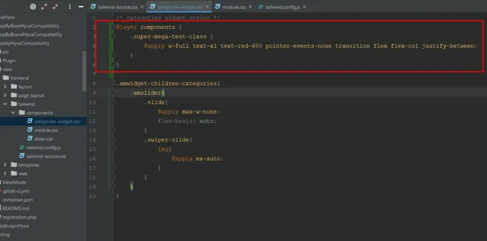Click the Tailwind icon on tailwind.config.js tab
487x241 pixels.
point(261,7)
